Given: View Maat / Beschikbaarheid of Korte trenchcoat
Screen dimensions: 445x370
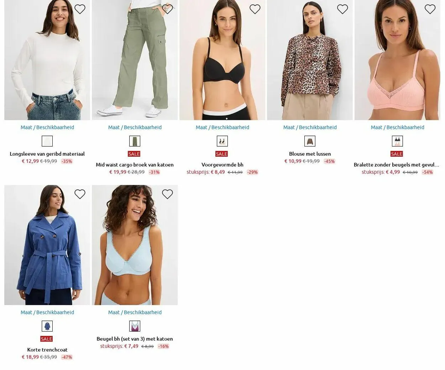Looking at the screenshot, I should coord(47,312).
